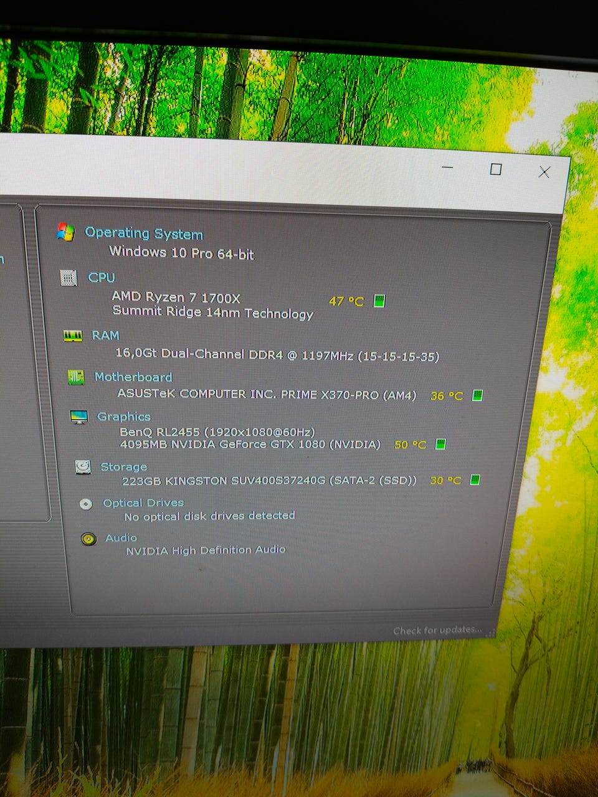Select the 16,0Gt Dual-Channel DDR4 line
Viewport: 598px width, 797px height.
(x=277, y=355)
